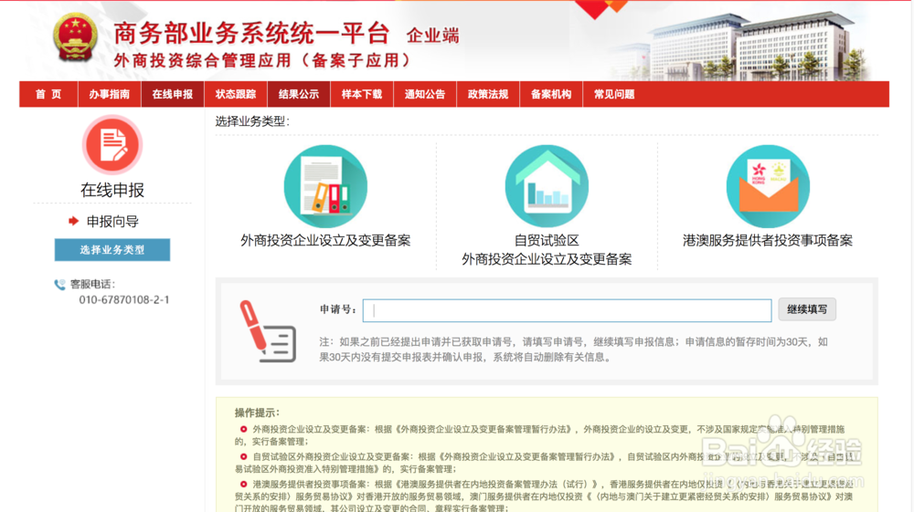The width and height of the screenshot is (914, 512).
Task: Focus the 申请号 input field
Action: [x=568, y=310]
